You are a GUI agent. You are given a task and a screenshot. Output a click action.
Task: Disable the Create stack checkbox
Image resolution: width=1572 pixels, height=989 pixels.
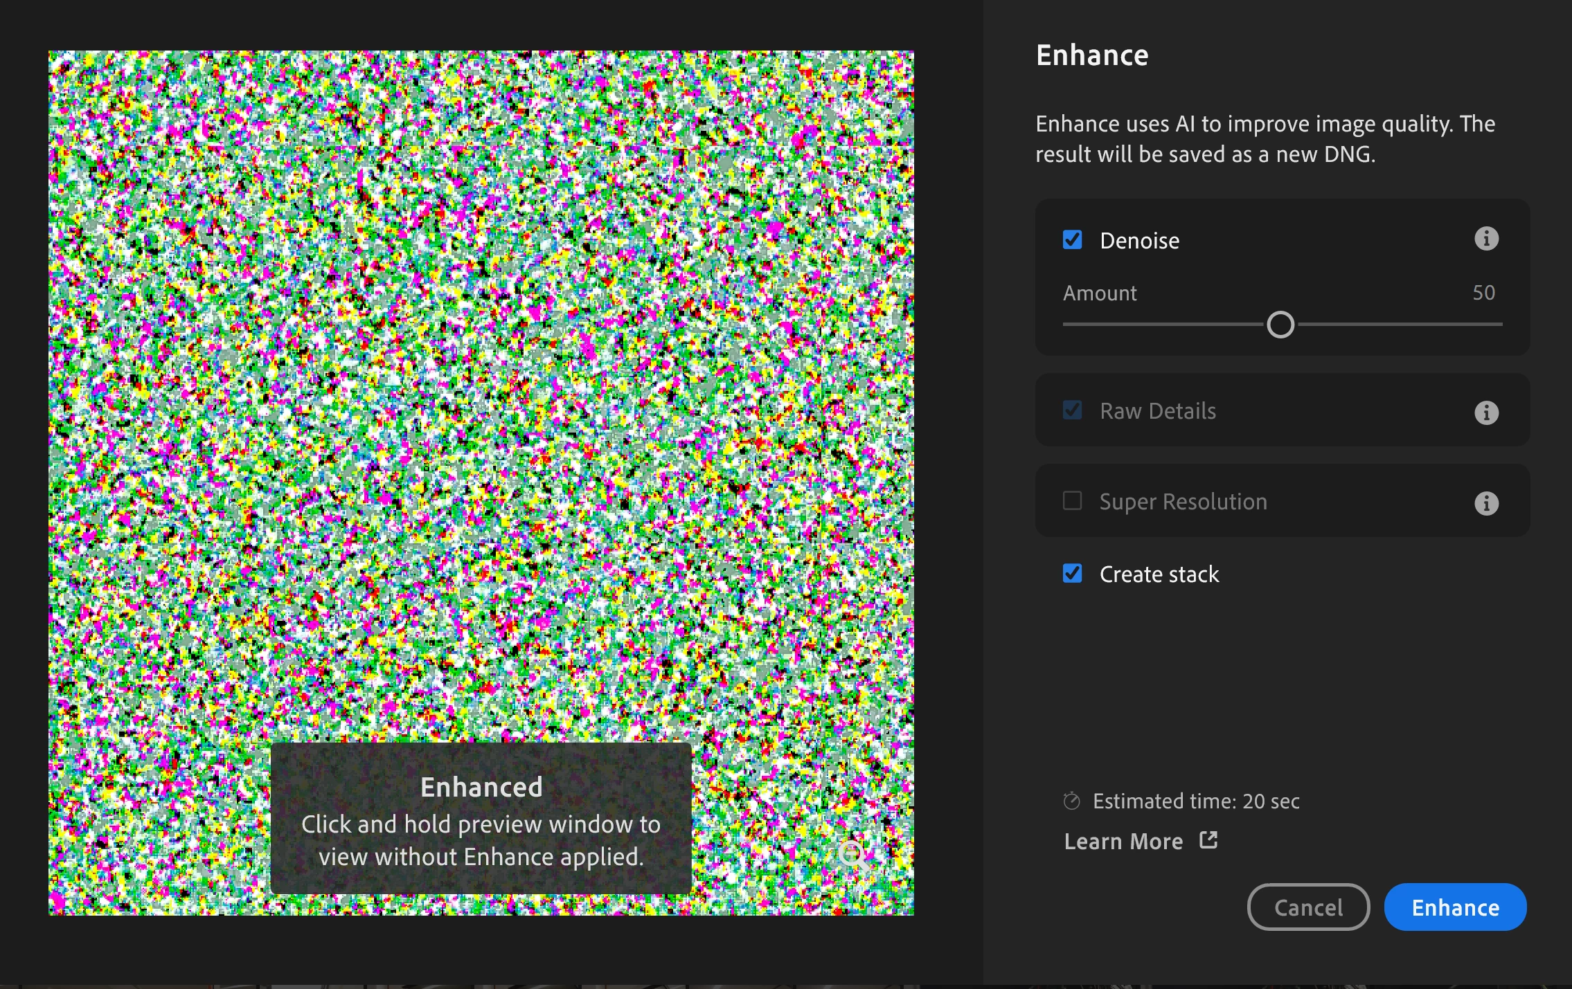pos(1072,573)
